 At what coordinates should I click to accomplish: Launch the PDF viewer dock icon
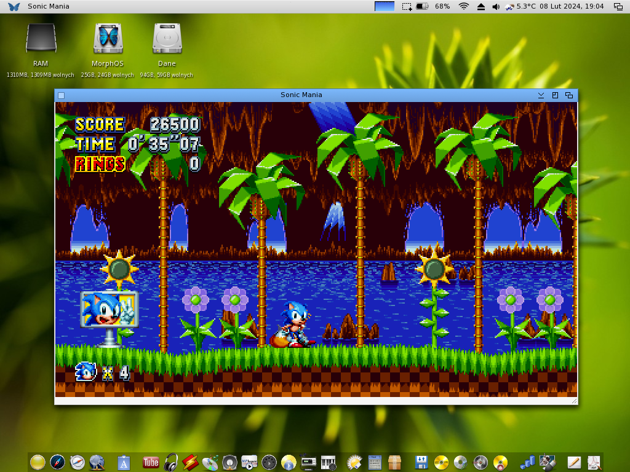(594, 462)
